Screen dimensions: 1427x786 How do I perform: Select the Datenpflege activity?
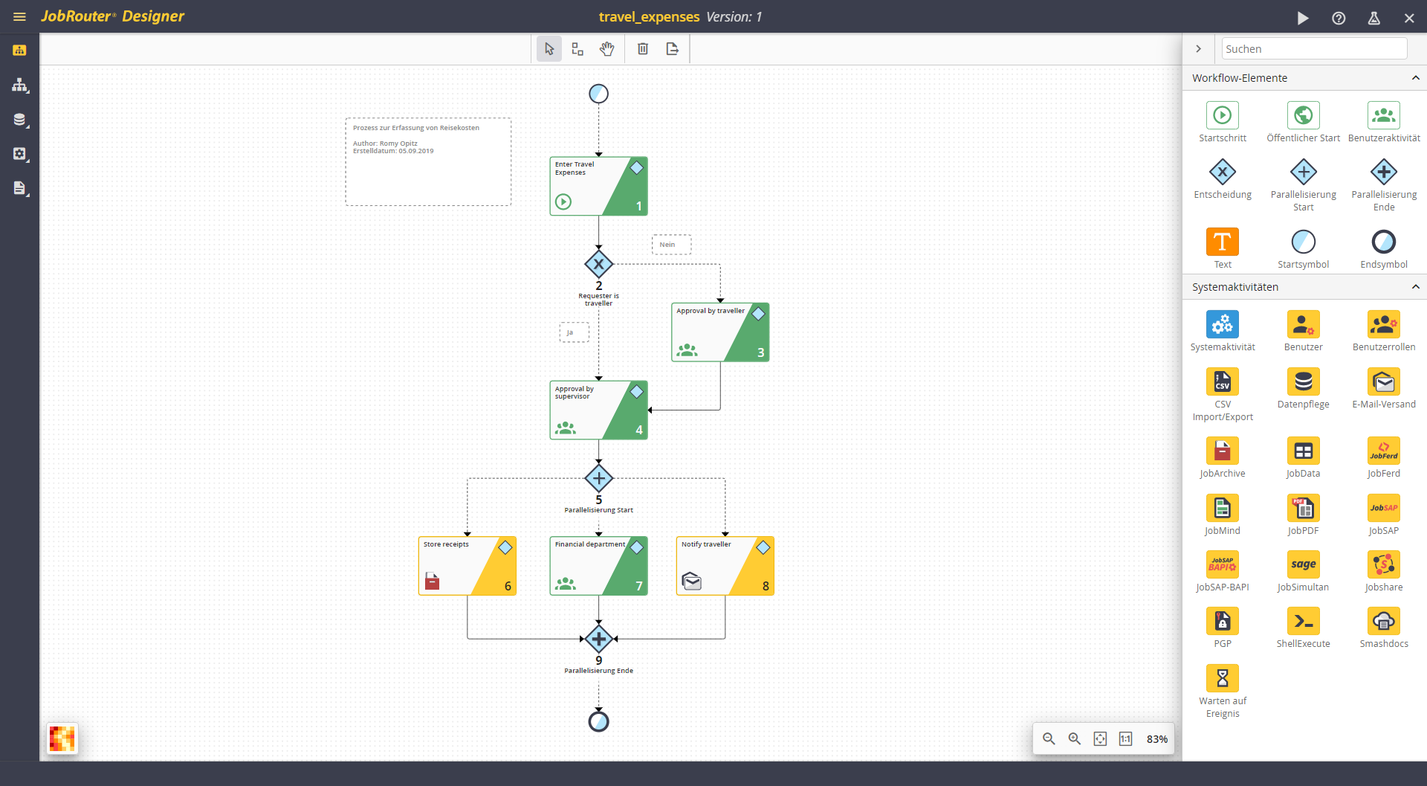click(x=1303, y=388)
